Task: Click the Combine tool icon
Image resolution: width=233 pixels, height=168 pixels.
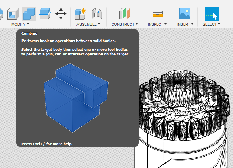Action: pyautogui.click(x=29, y=14)
